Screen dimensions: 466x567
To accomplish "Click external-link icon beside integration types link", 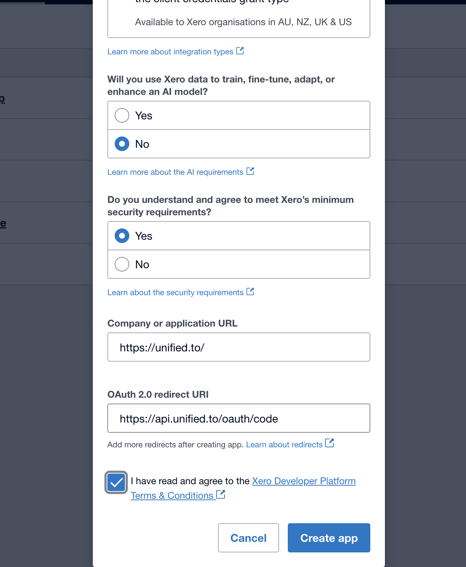I will coord(240,51).
